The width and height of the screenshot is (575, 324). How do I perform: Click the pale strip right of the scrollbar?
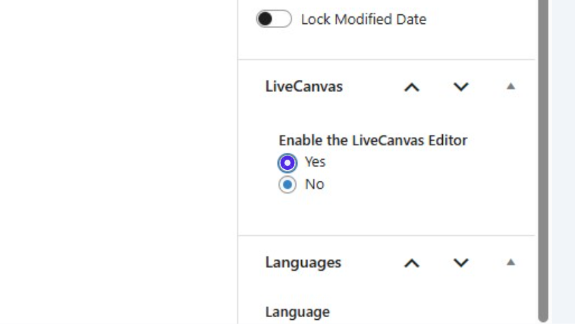[562, 164]
